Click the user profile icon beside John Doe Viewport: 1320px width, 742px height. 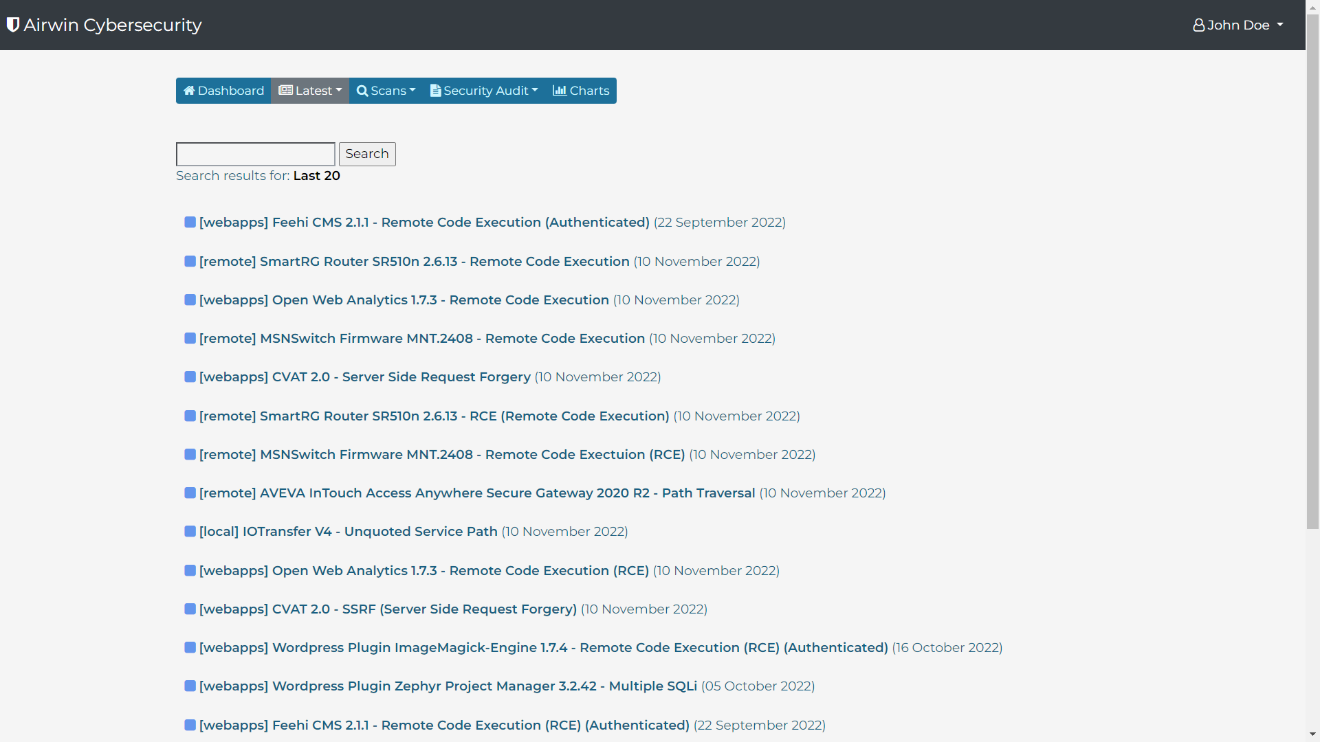coord(1198,25)
